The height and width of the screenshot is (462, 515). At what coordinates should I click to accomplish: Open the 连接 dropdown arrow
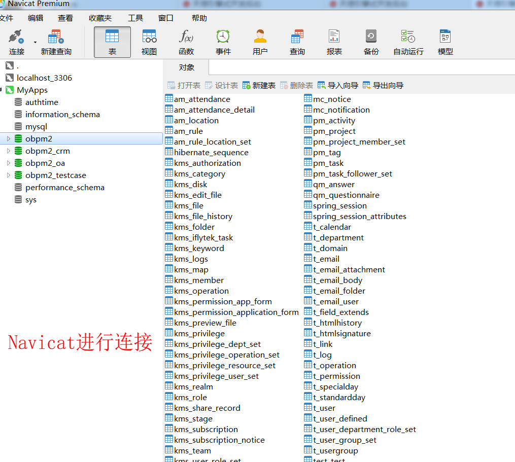(35, 43)
